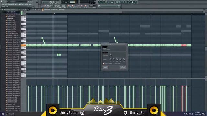Click the piano roll vertical scrollbar

(x=206, y=49)
